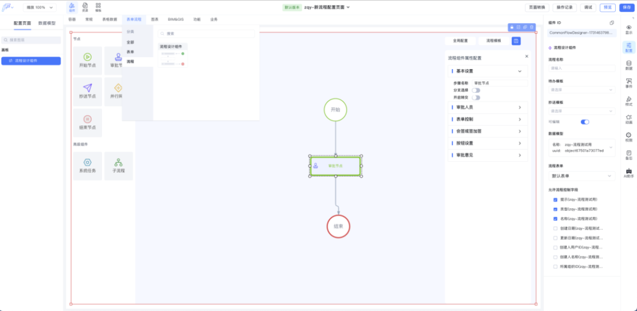
Task: Turn off the 可编辑 switch
Action: point(585,122)
